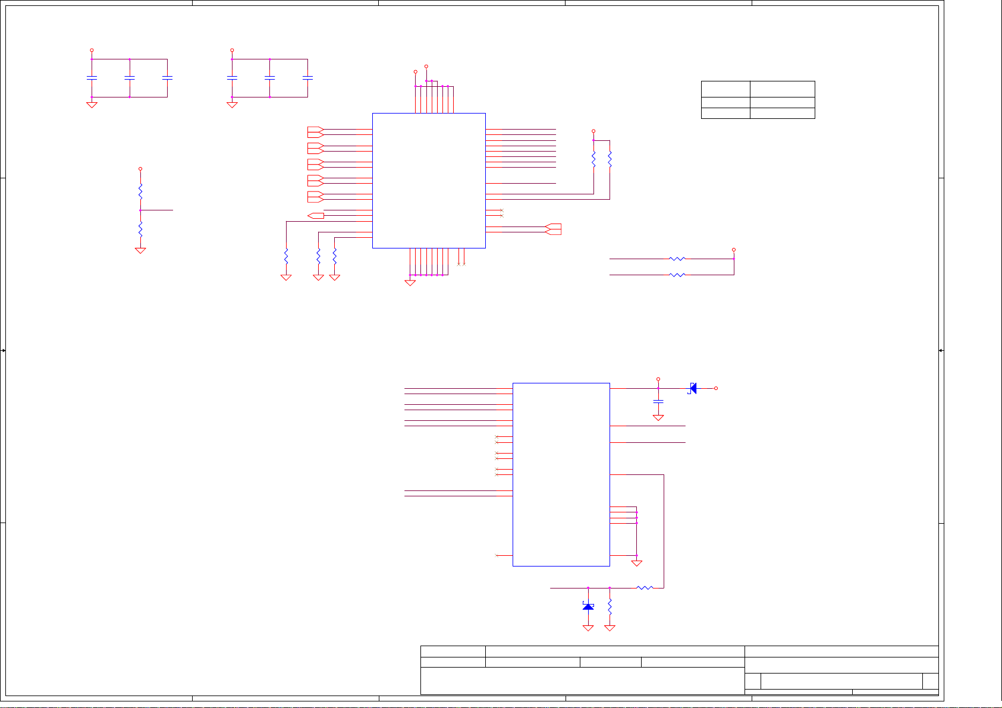1002x708 pixels.
Task: Select the empty three-row table at upper right
Action: (x=758, y=100)
